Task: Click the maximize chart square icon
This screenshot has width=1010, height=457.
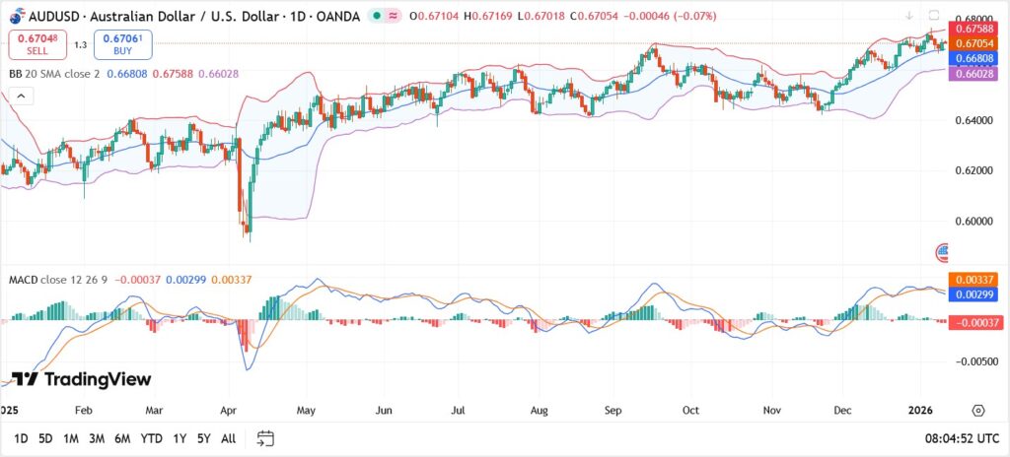Action: pyautogui.click(x=934, y=16)
